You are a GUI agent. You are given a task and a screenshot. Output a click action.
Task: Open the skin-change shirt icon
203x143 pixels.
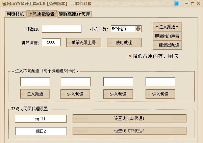coord(176,3)
